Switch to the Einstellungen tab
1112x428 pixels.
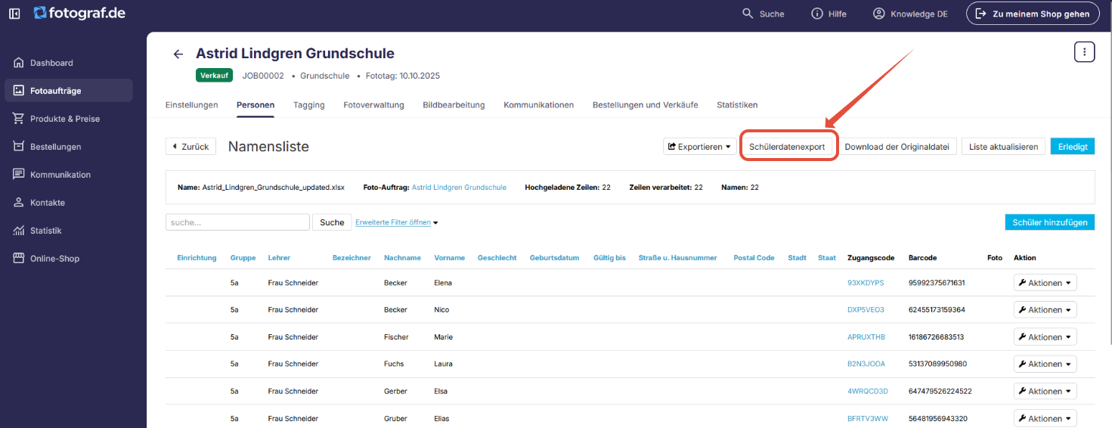click(x=192, y=105)
